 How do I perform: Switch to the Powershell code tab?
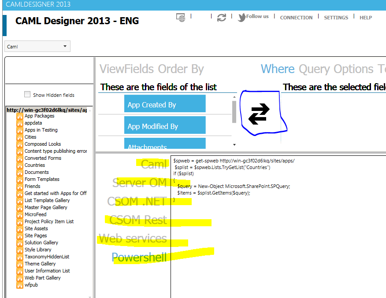pos(139,257)
